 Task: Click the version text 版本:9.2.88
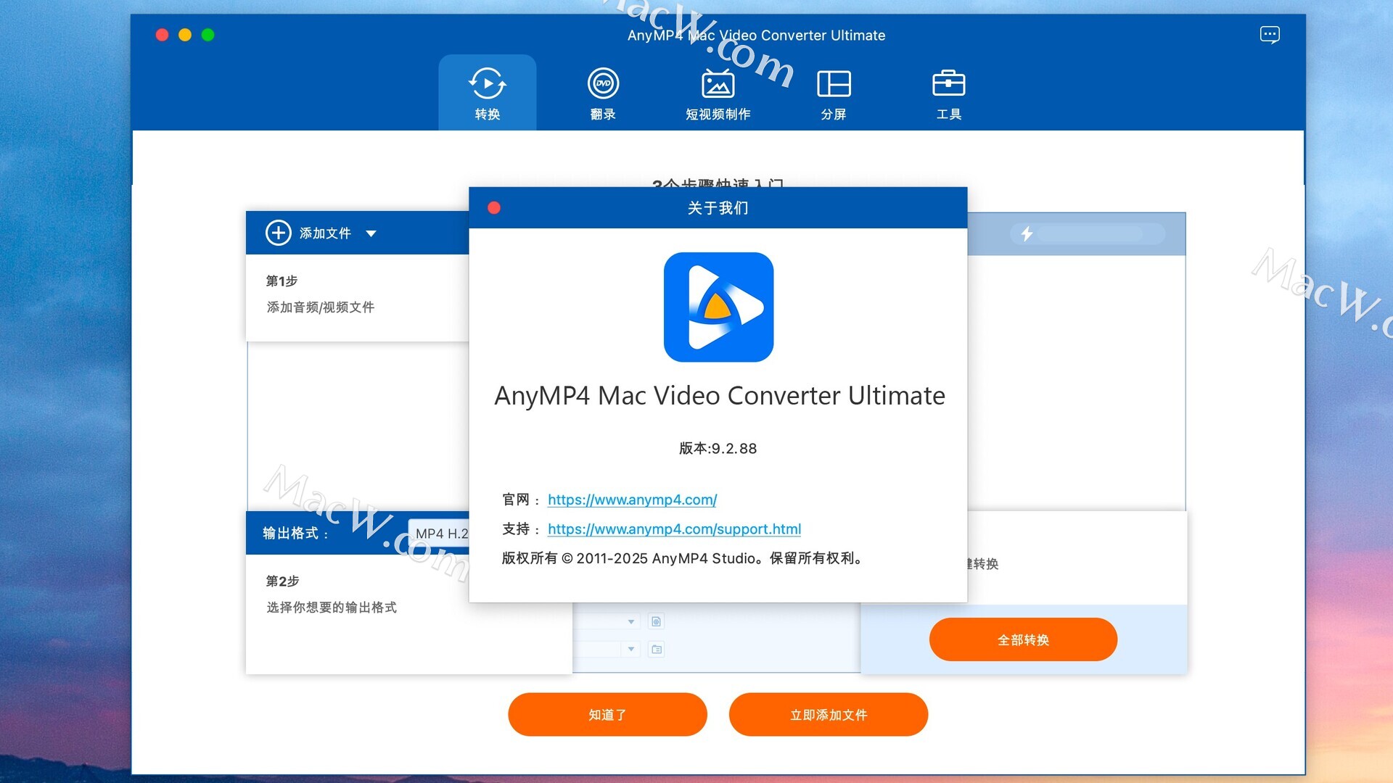[718, 448]
